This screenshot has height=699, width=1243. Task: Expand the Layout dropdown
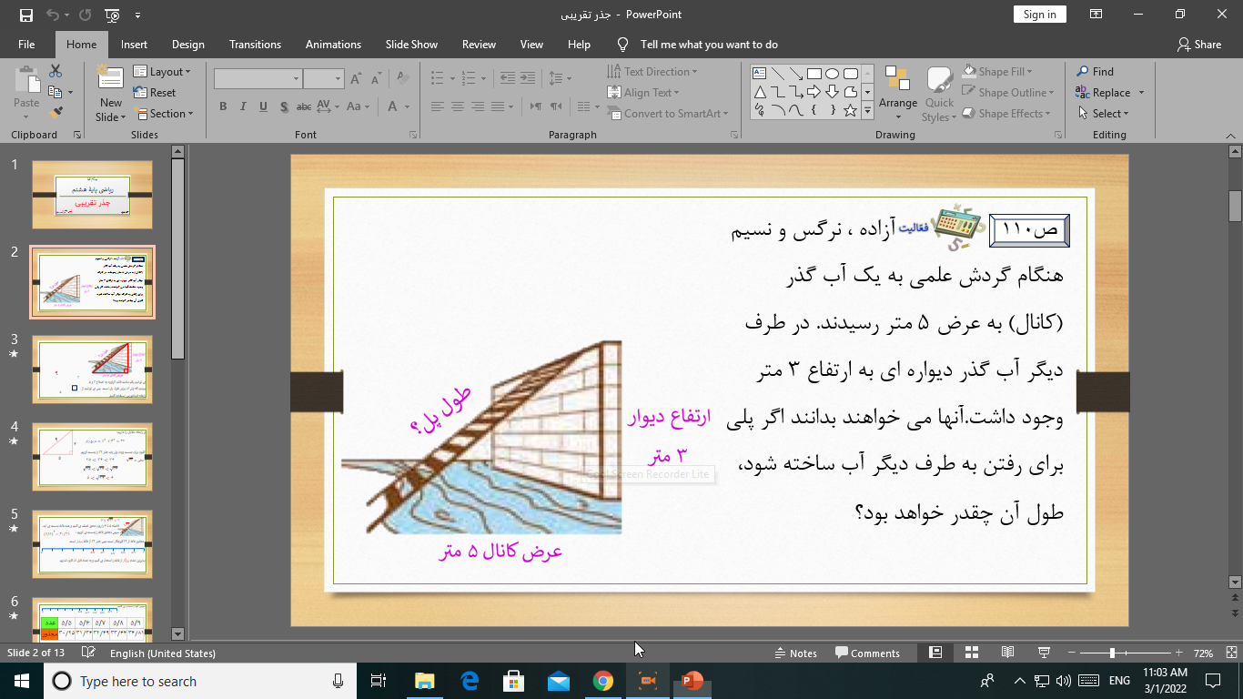pos(163,72)
